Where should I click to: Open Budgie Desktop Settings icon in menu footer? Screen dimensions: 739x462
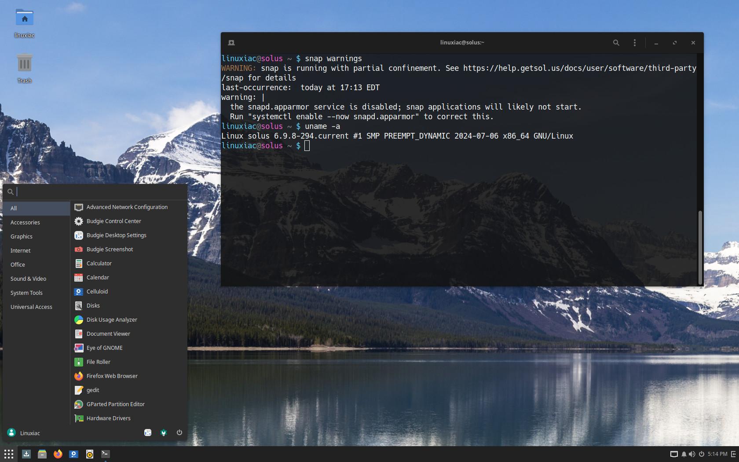click(x=148, y=433)
